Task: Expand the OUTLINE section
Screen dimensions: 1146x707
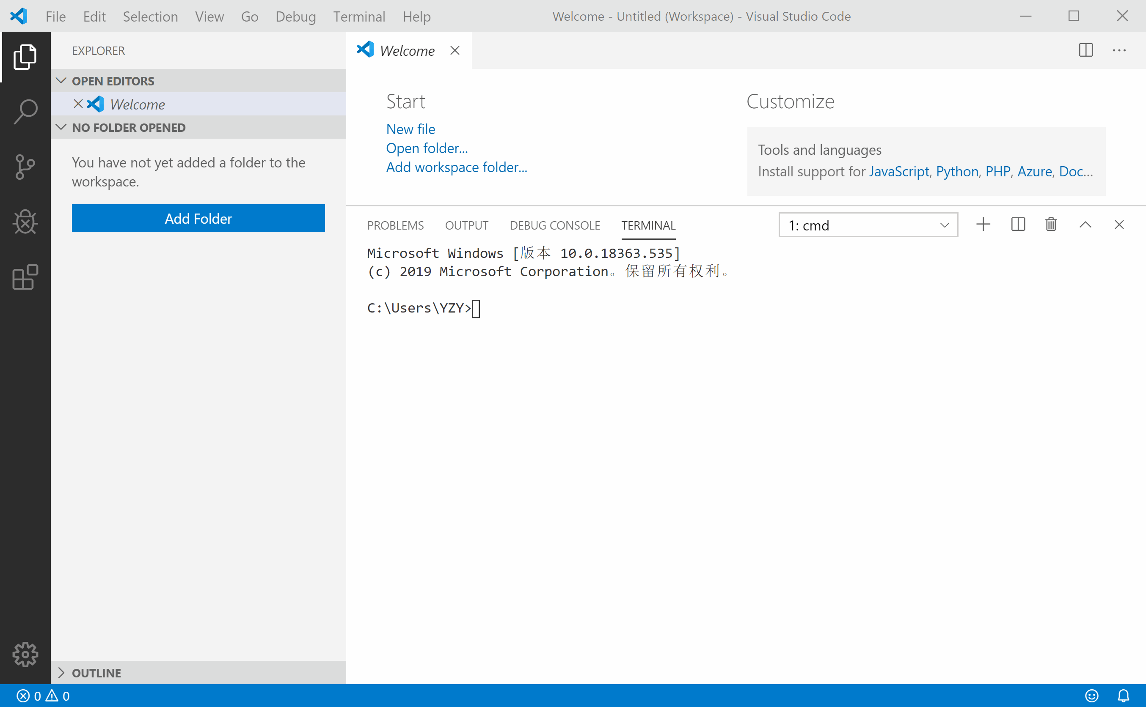Action: [61, 673]
